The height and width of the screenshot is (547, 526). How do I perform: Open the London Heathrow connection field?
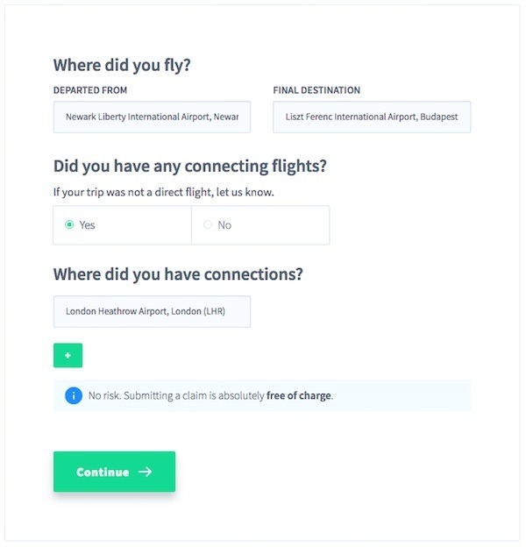[x=152, y=311]
